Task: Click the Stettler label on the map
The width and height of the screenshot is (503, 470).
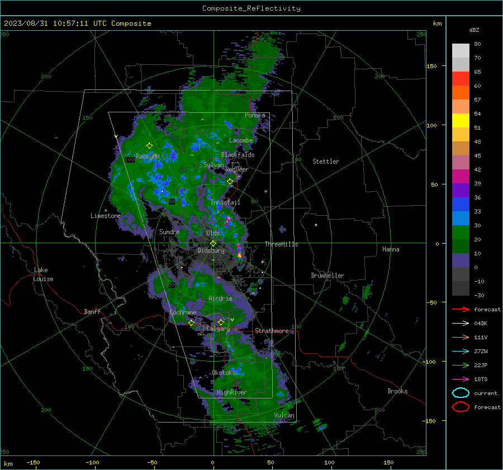Action: (326, 162)
